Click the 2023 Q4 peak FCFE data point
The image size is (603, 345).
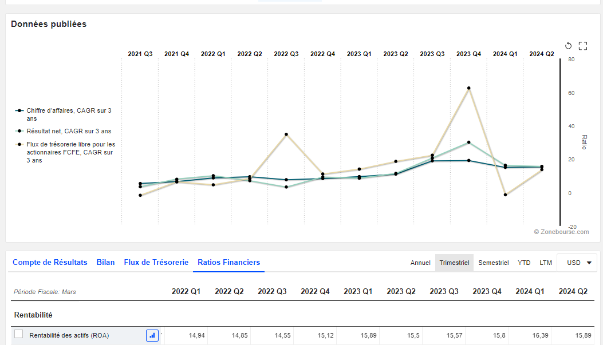pos(468,88)
